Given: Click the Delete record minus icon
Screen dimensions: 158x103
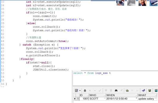Looking at the screenshot, I should point(95,91).
